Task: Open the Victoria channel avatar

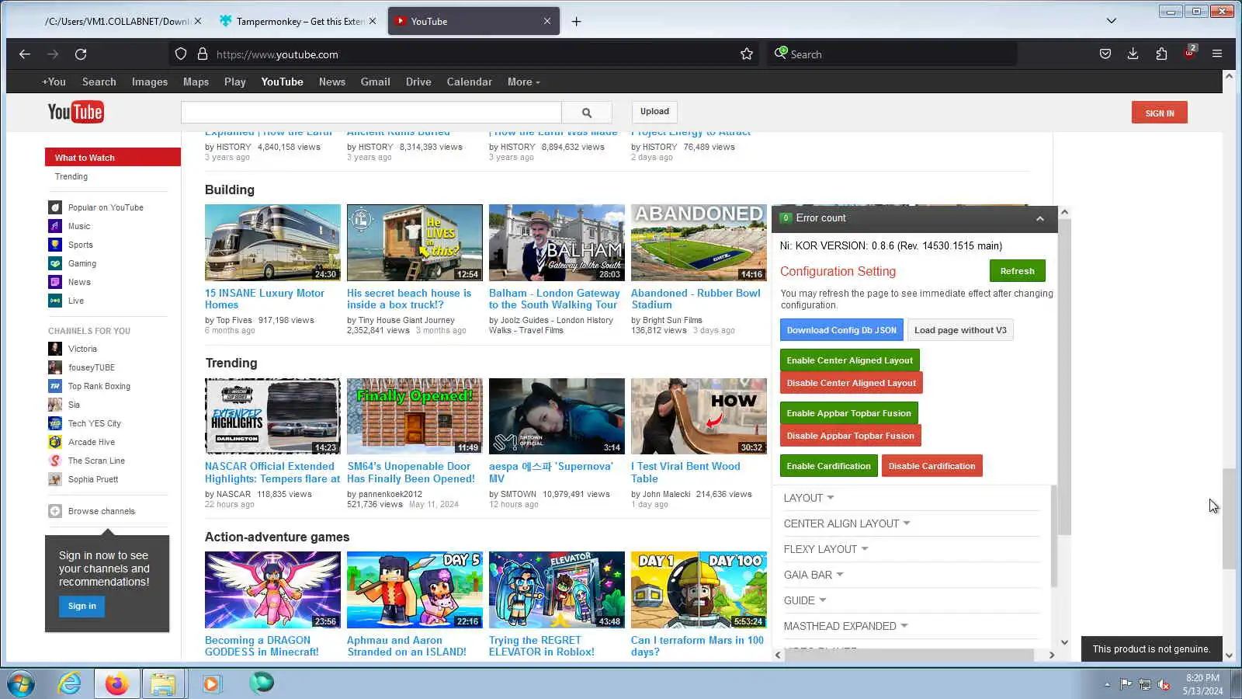Action: tap(55, 349)
